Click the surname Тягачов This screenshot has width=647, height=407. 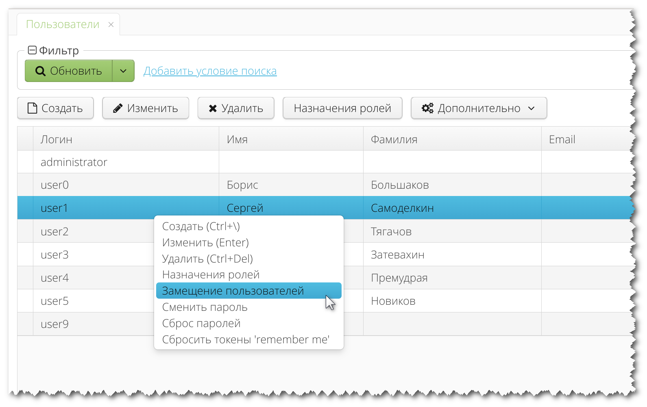click(391, 232)
